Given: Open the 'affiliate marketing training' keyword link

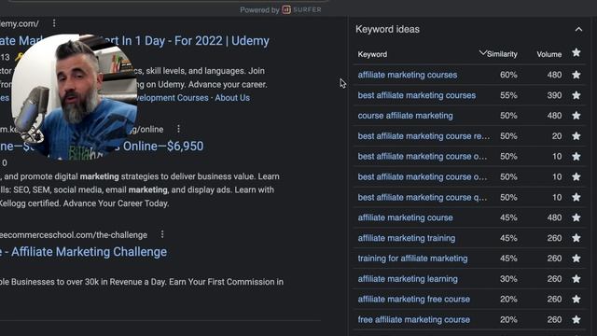Looking at the screenshot, I should (x=407, y=238).
